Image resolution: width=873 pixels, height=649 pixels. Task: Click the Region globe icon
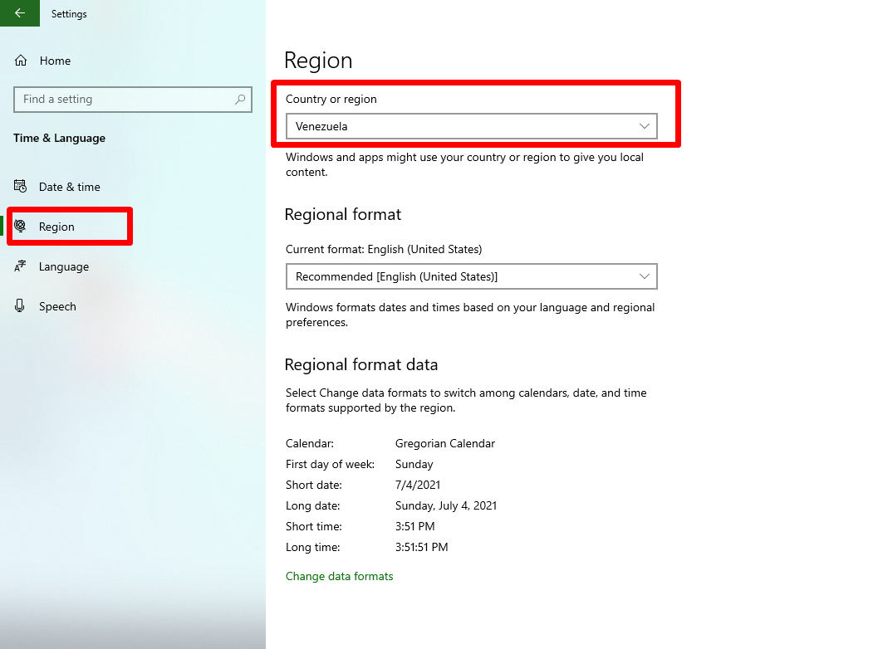coord(20,226)
